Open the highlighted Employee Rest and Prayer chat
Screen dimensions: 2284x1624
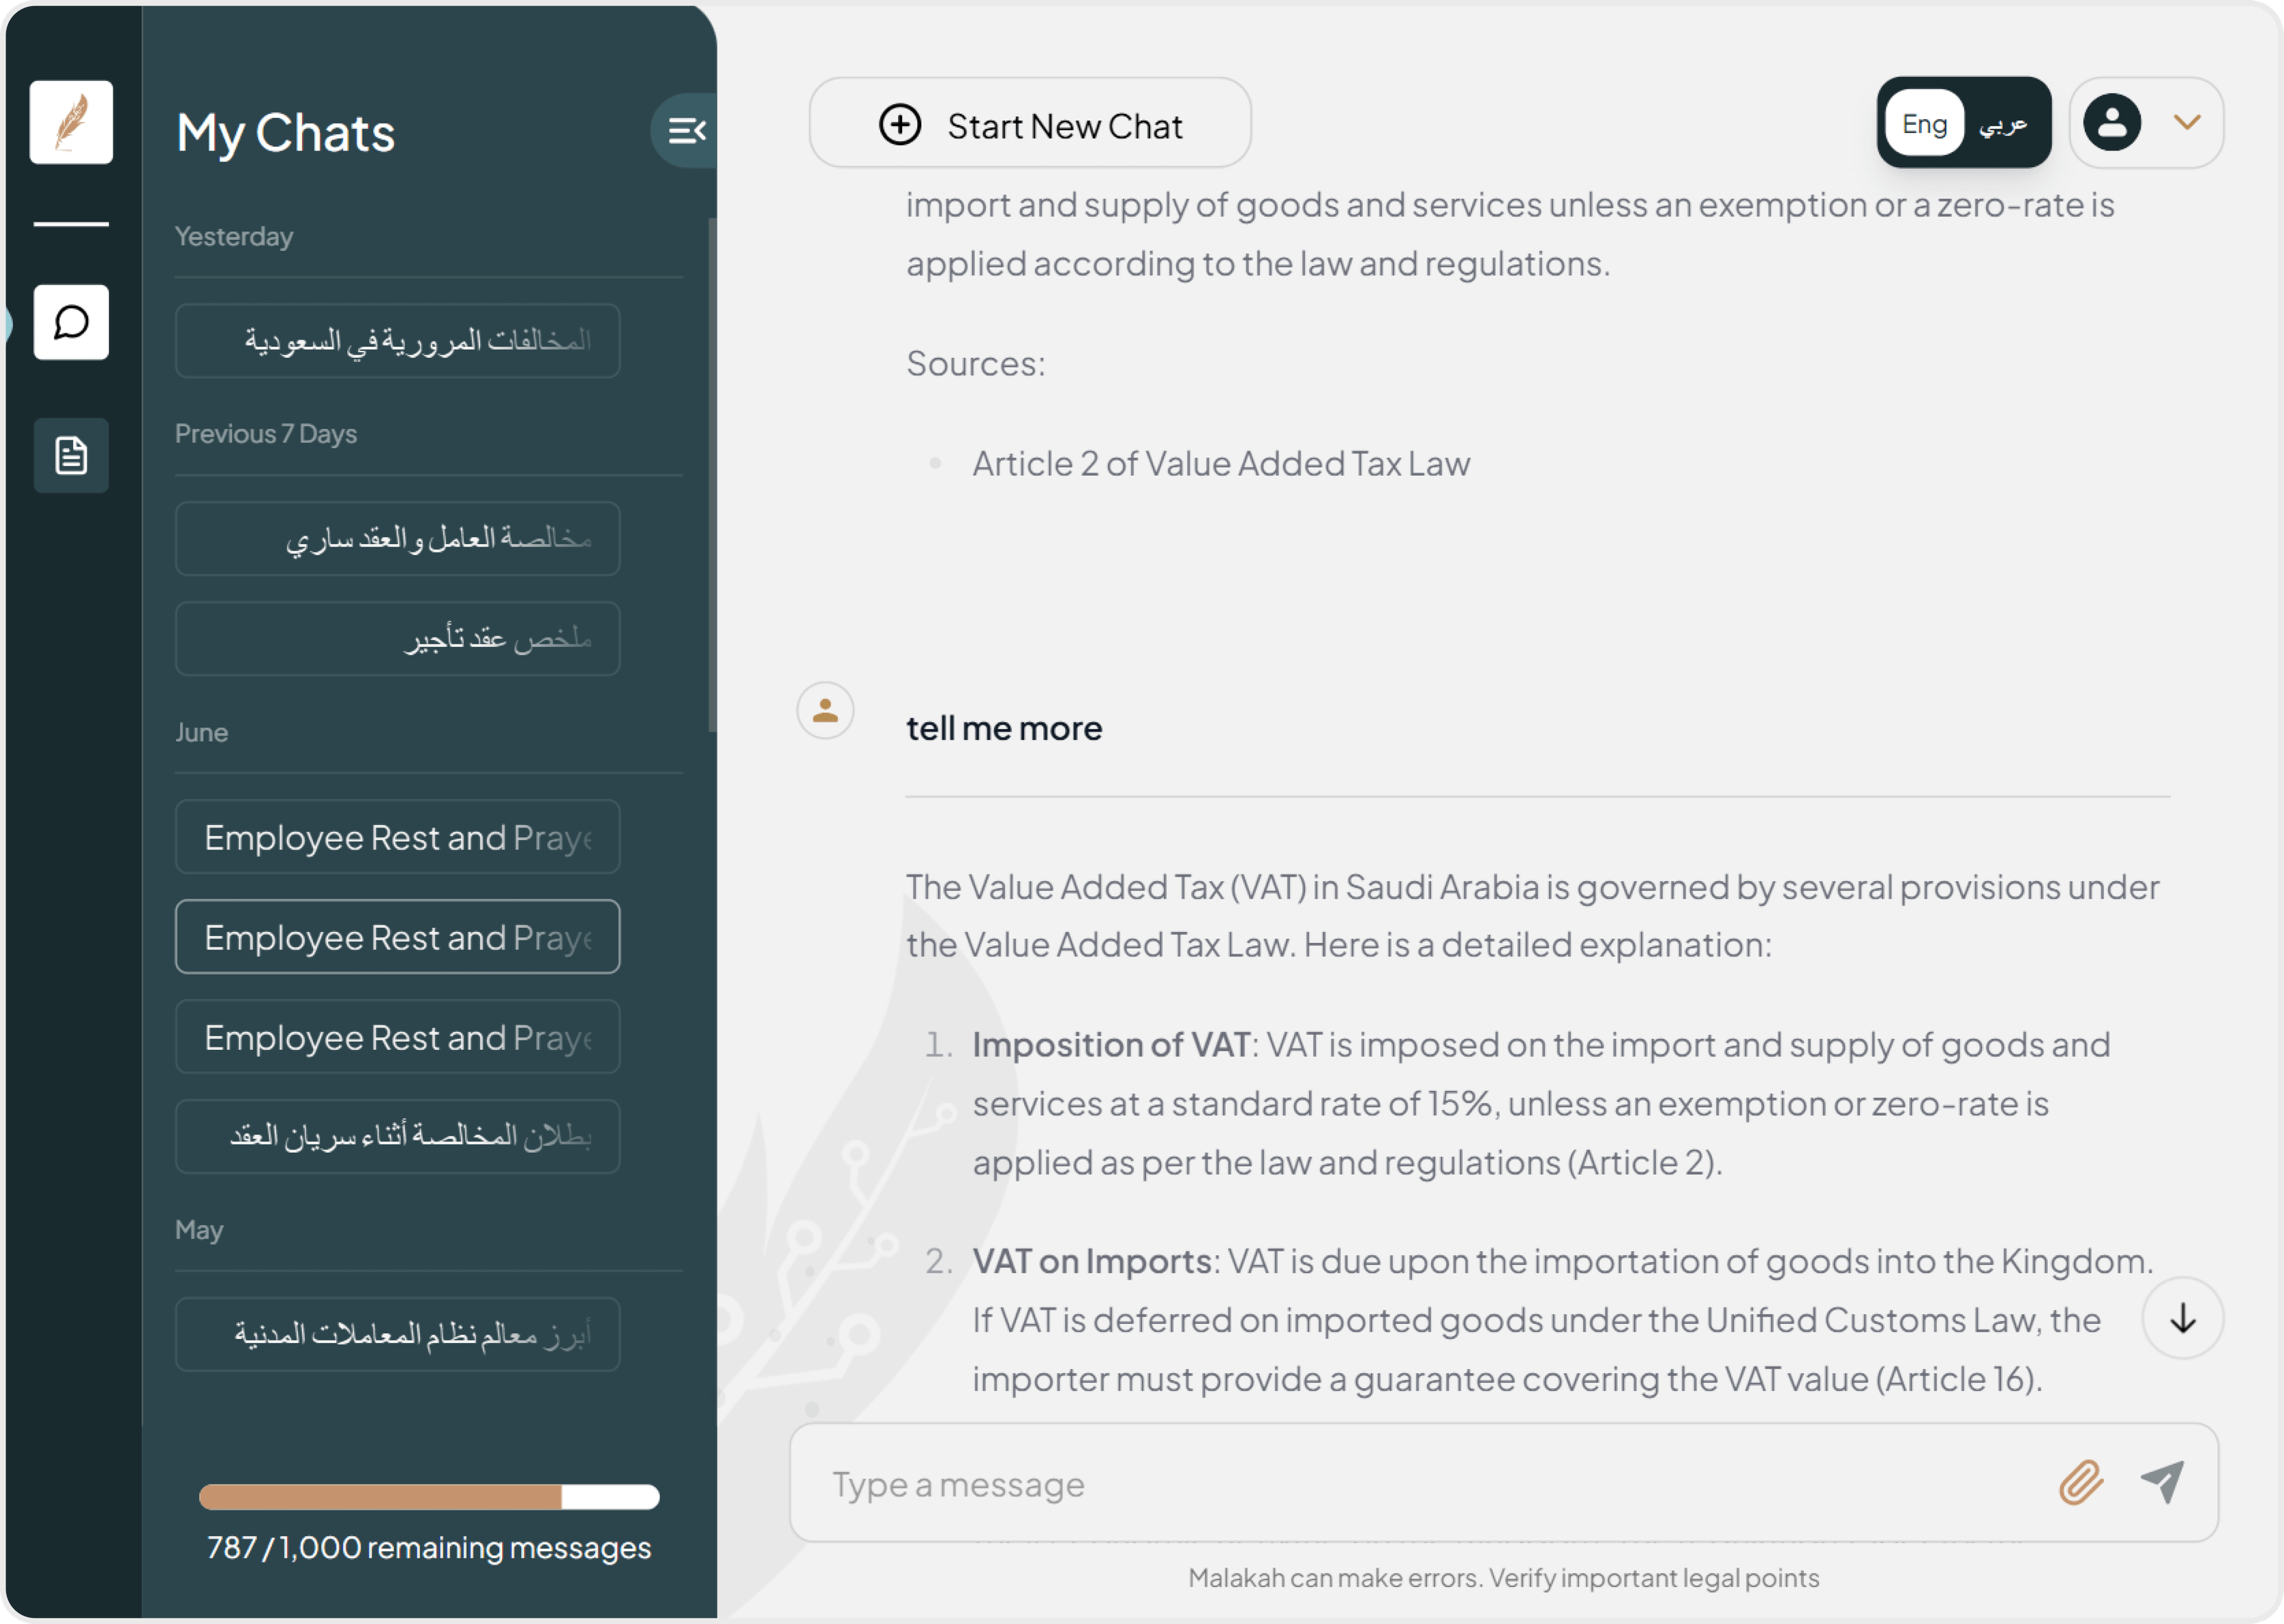pyautogui.click(x=398, y=937)
